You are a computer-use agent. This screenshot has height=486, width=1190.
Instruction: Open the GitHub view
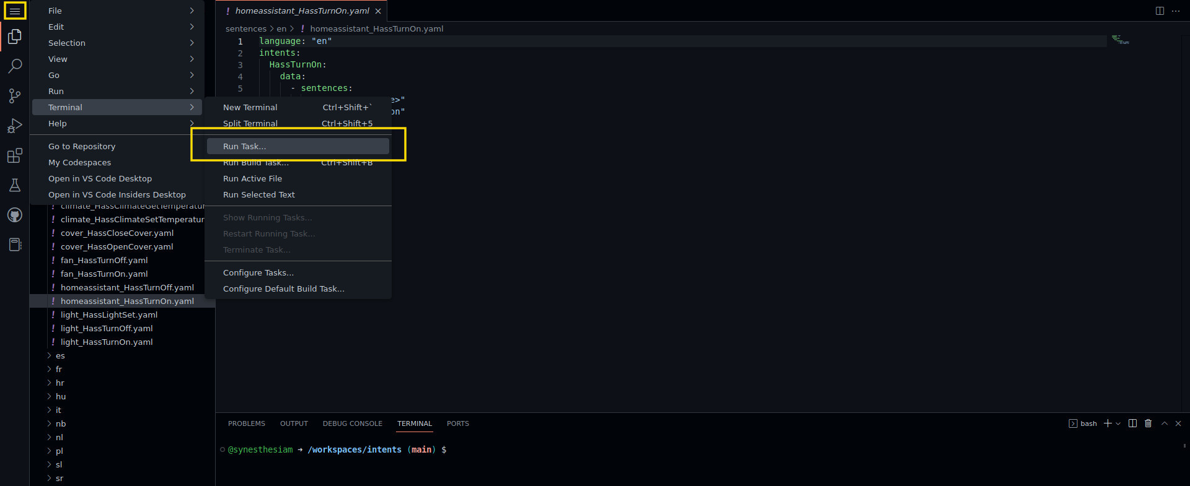tap(15, 215)
